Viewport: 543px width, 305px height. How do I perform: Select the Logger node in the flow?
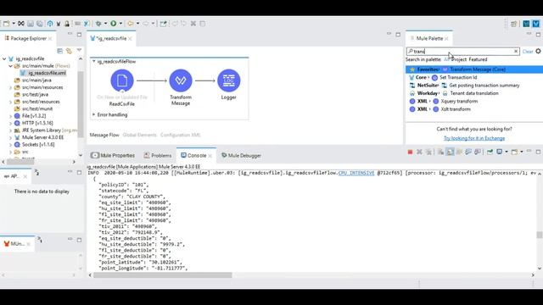pos(228,80)
